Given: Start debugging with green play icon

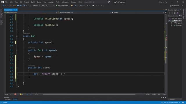Looking at the screenshot, I should tap(56, 5).
